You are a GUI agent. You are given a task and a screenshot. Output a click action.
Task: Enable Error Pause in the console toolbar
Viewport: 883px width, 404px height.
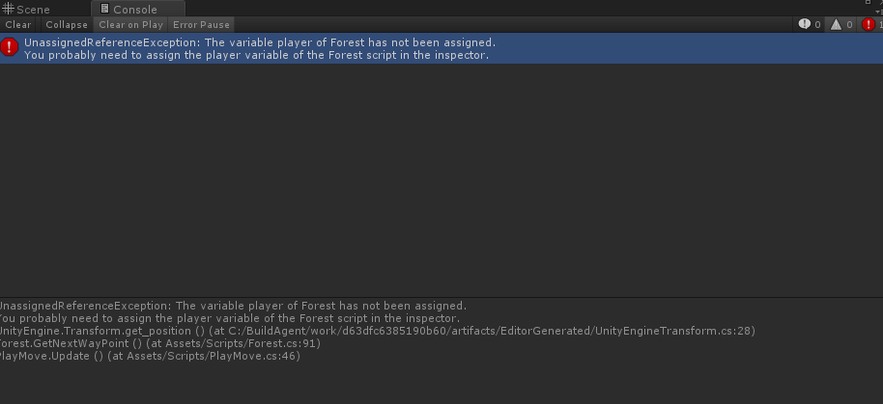201,25
